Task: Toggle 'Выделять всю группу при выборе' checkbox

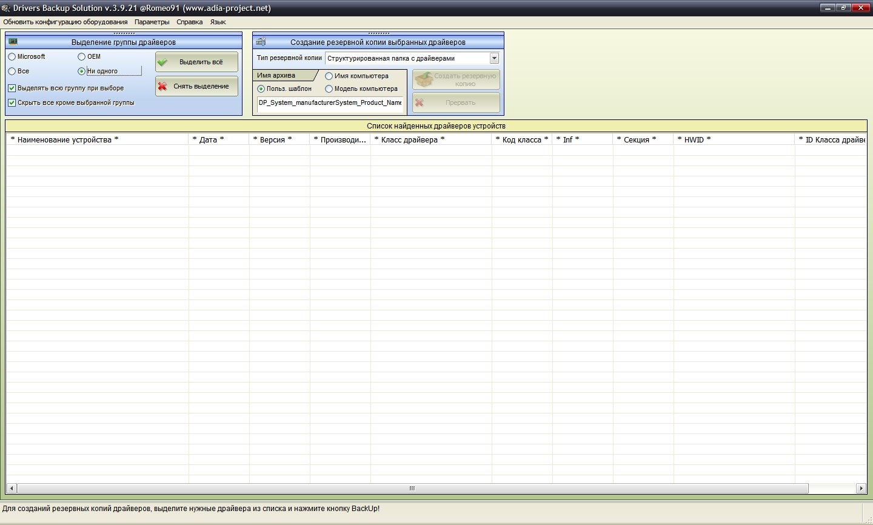Action: [12, 88]
